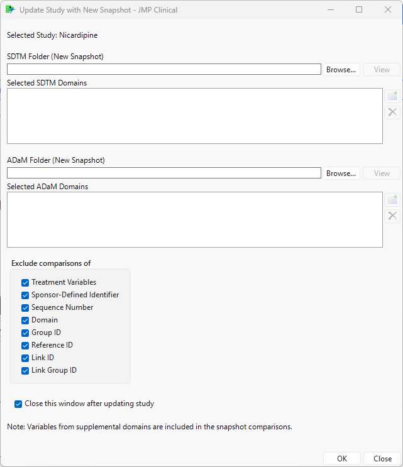Uncheck the Treatment Variables checkbox
Image resolution: width=403 pixels, height=467 pixels.
[x=25, y=283]
